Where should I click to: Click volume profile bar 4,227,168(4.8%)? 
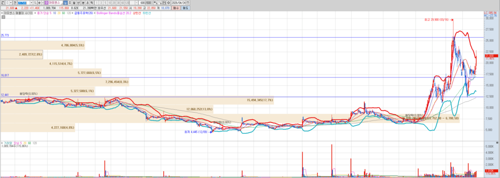tap(38, 127)
